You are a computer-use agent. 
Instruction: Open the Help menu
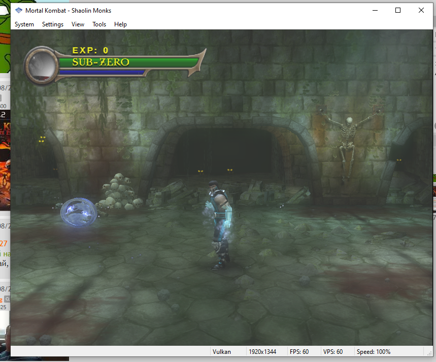click(x=120, y=24)
